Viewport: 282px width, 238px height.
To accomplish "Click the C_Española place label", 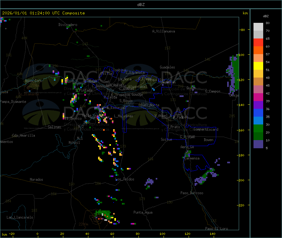I will coord(135,73).
